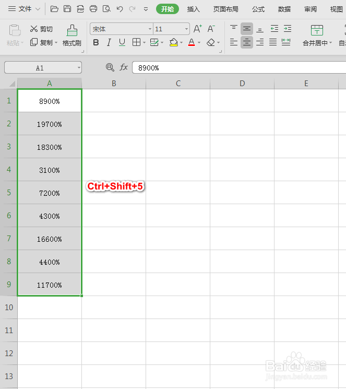Screen dimensions: 346x389
Task: Click the Save icon
Action: tap(67, 9)
